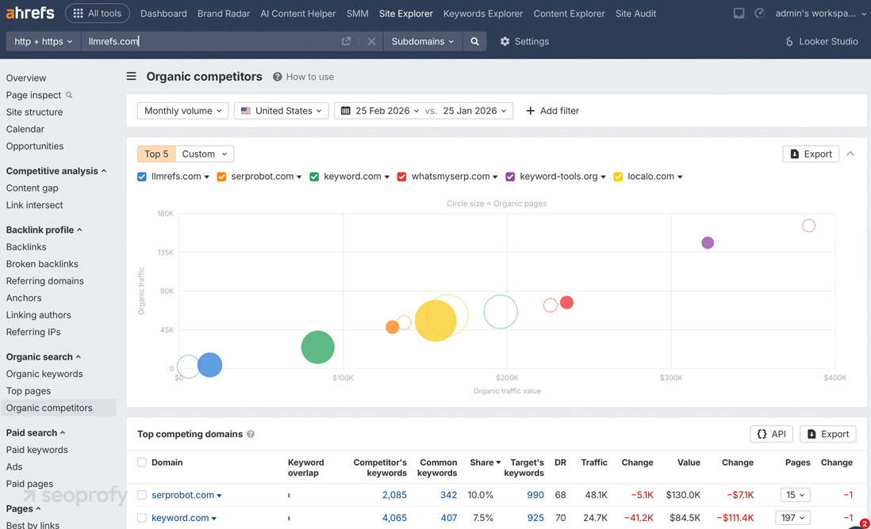Check the serprobot.com table row checkbox
871x529 pixels.
pos(142,495)
